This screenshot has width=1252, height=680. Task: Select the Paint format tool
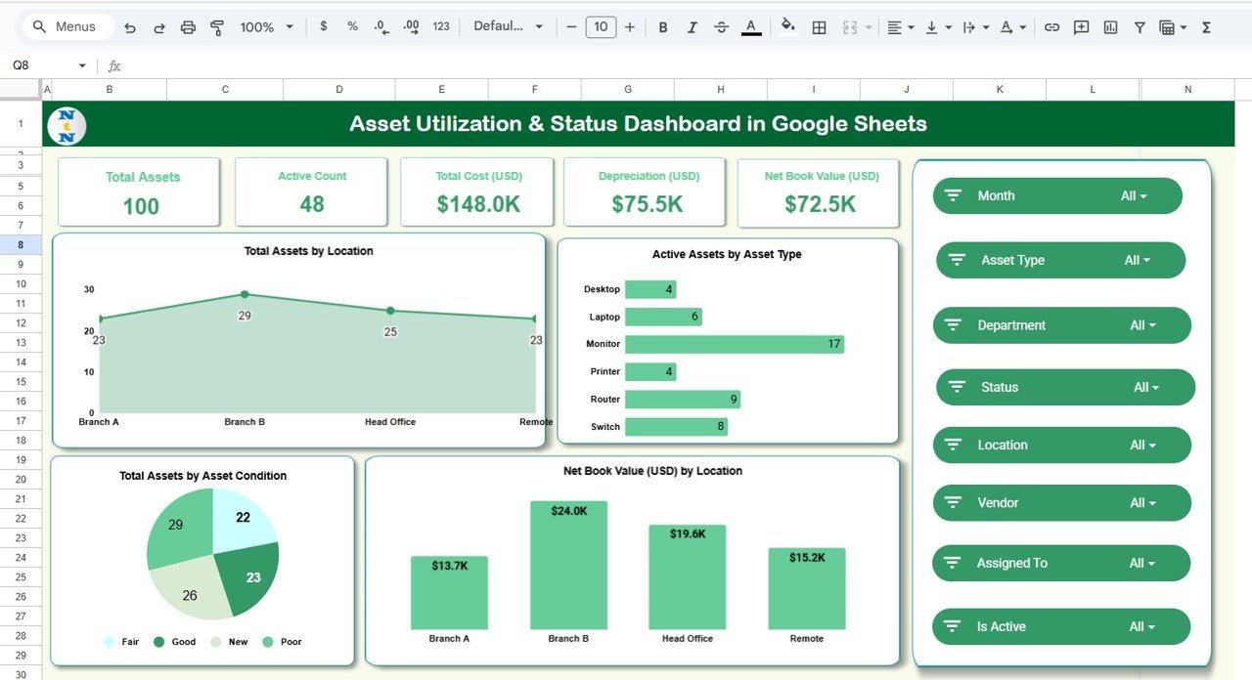tap(217, 27)
